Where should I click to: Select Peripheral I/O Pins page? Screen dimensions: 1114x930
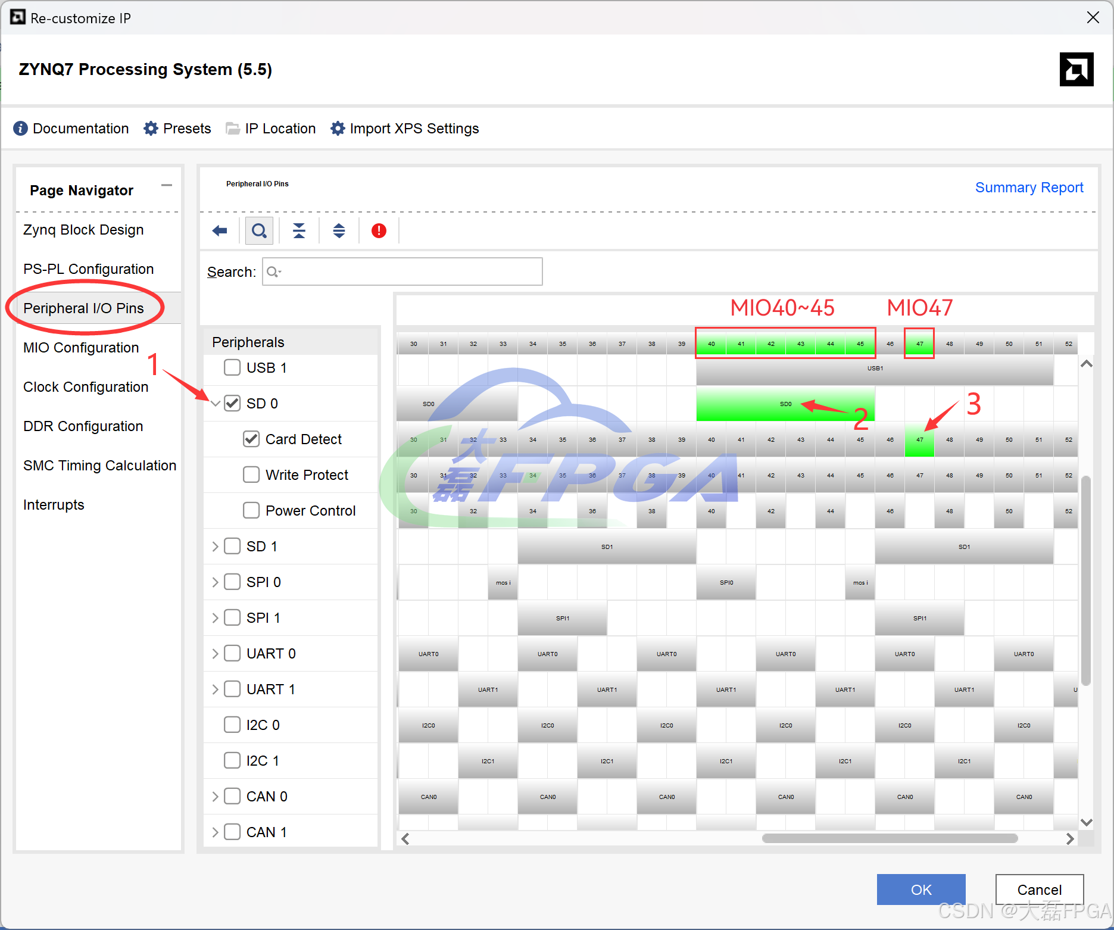coord(83,308)
